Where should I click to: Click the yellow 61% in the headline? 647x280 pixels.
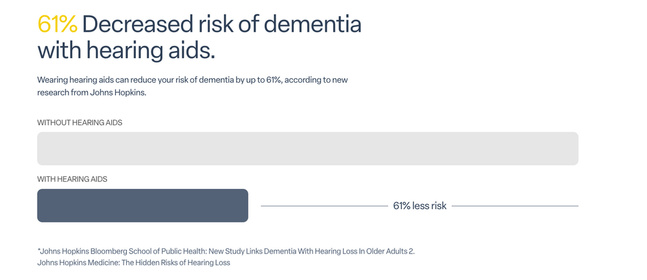click(57, 24)
